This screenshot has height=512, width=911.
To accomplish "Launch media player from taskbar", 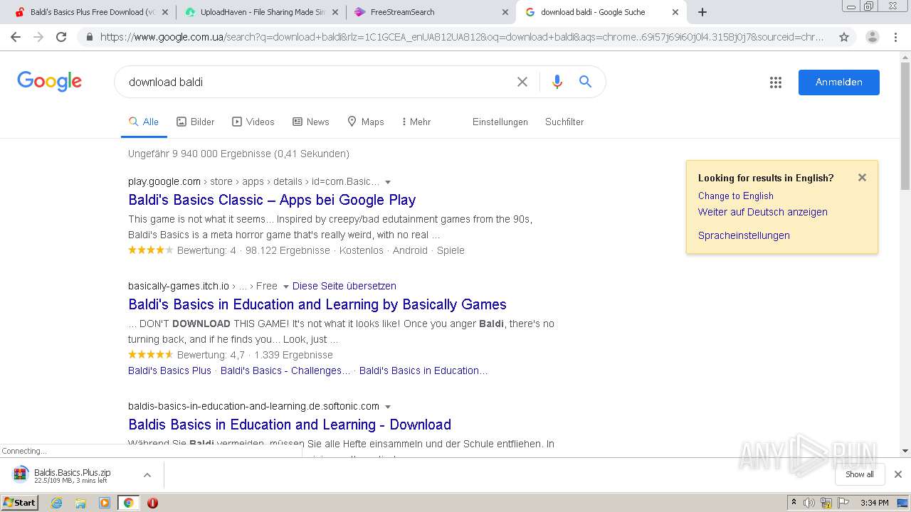I will [x=105, y=503].
